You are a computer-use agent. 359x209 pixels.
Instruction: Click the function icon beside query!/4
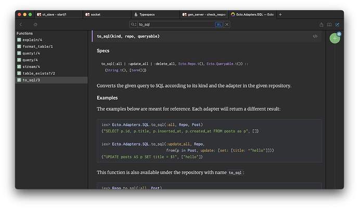[19, 53]
